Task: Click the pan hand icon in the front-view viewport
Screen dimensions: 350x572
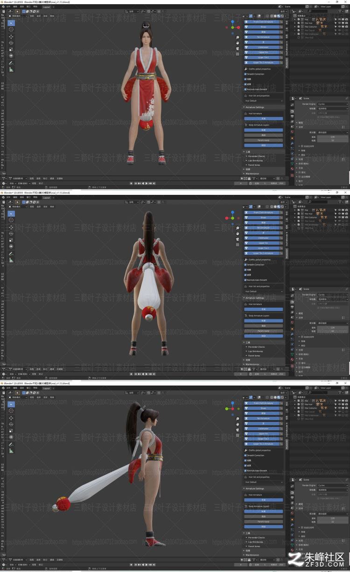Action: pyautogui.click(x=238, y=42)
